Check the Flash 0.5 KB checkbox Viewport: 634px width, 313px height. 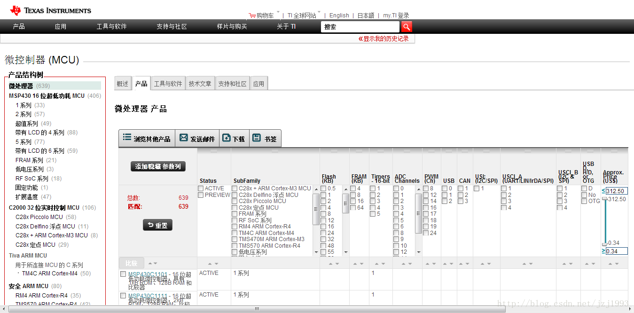pos(323,188)
